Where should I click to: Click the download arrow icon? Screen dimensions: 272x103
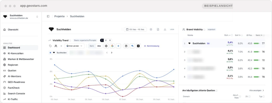coord(165,29)
